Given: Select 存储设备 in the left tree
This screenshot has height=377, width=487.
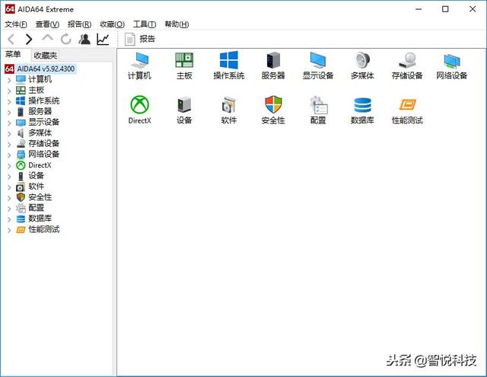Looking at the screenshot, I should pos(37,144).
